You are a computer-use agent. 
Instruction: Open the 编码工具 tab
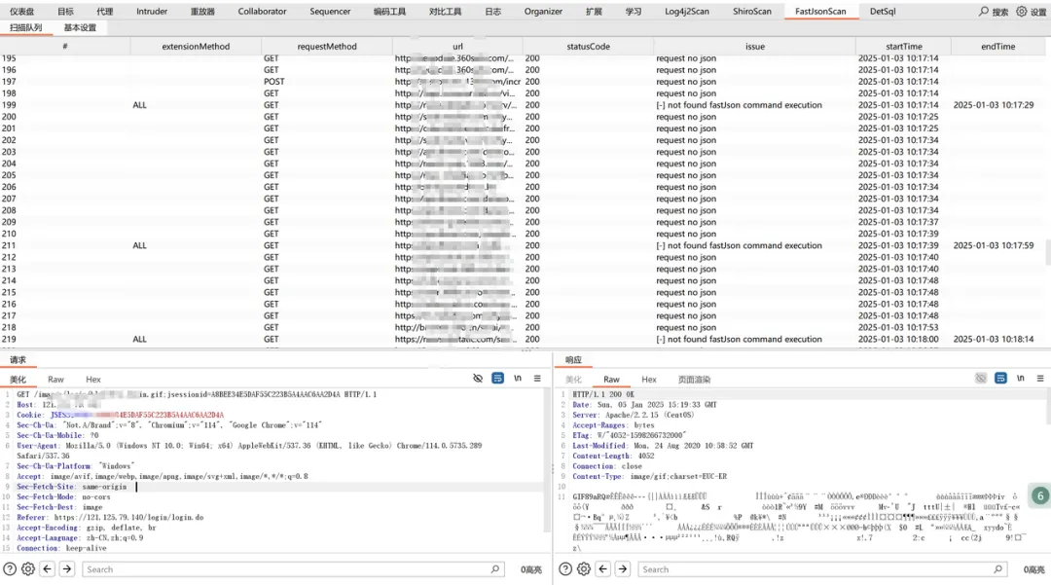[389, 12]
